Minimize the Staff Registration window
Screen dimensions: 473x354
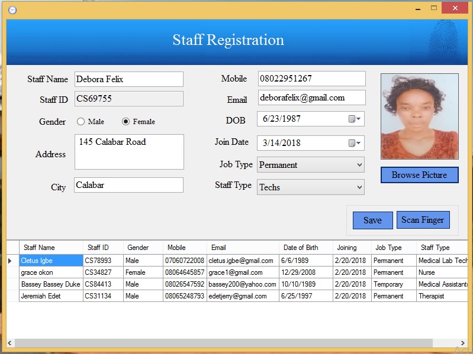(x=418, y=8)
